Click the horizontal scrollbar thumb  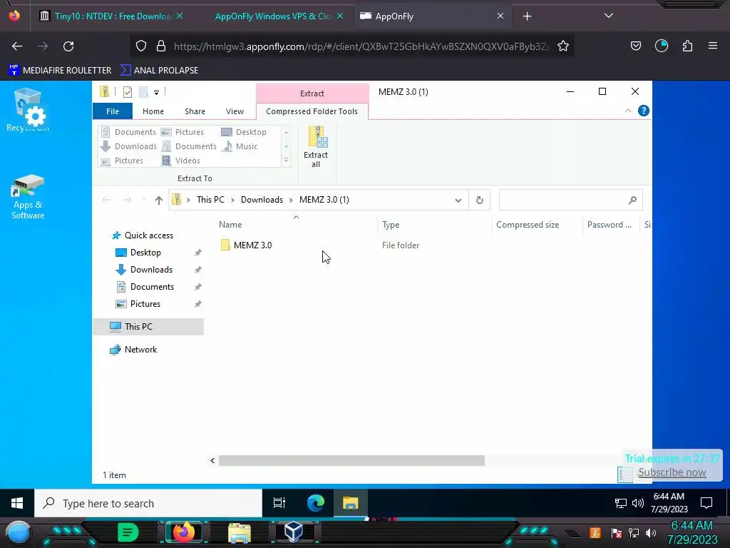[x=351, y=460]
